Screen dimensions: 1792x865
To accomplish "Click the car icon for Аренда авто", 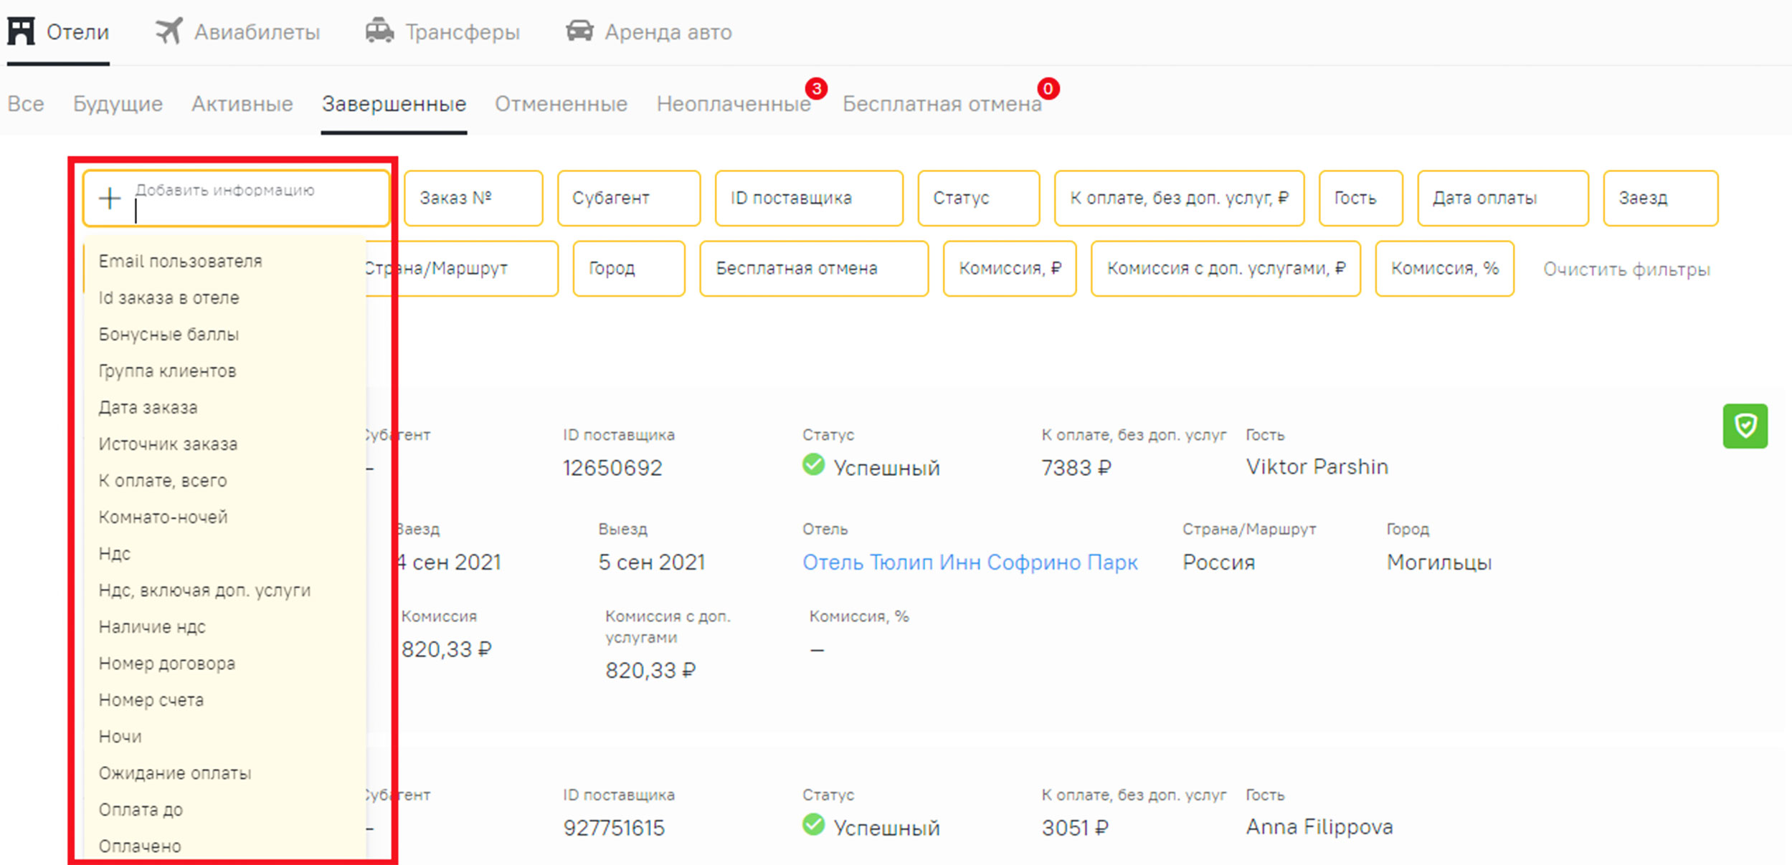I will pos(579,32).
